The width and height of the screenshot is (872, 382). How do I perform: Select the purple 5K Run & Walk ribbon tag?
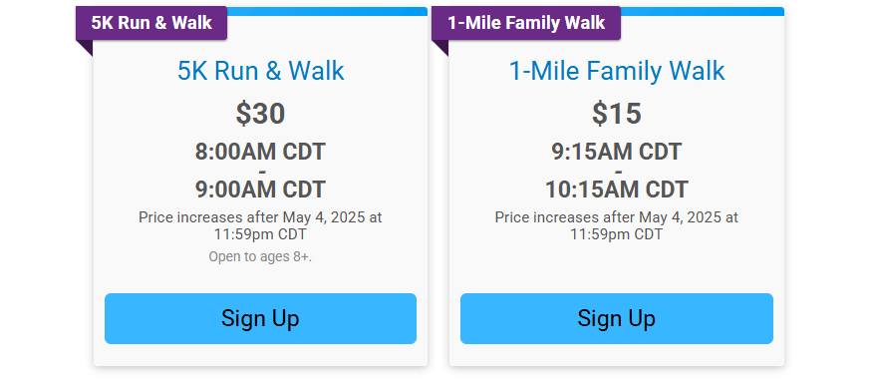(151, 23)
